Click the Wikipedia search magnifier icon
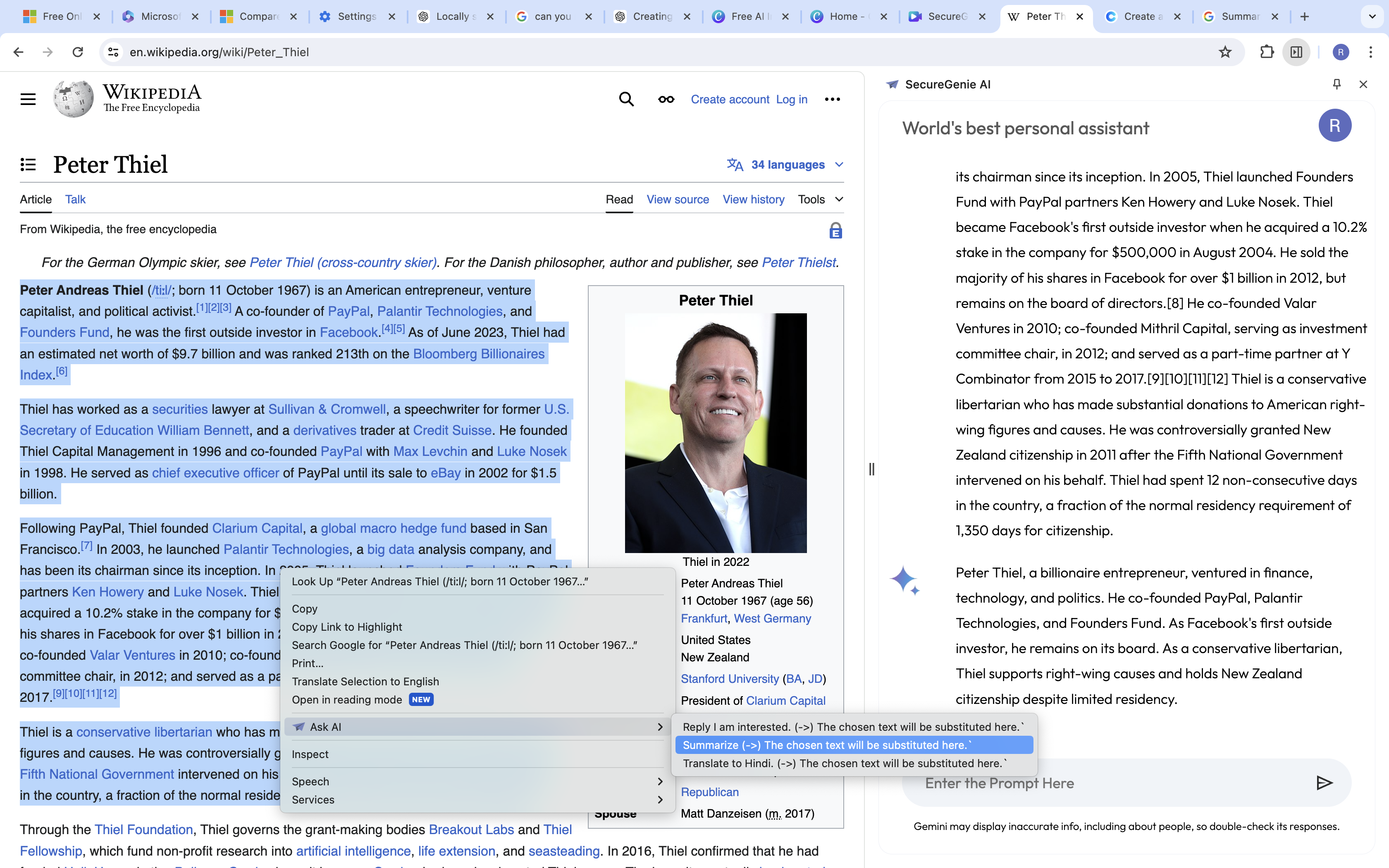 pyautogui.click(x=626, y=99)
